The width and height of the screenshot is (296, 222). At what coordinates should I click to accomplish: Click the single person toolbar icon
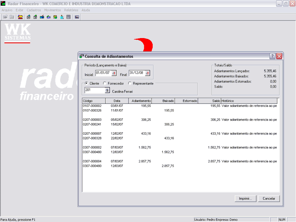coord(62,17)
